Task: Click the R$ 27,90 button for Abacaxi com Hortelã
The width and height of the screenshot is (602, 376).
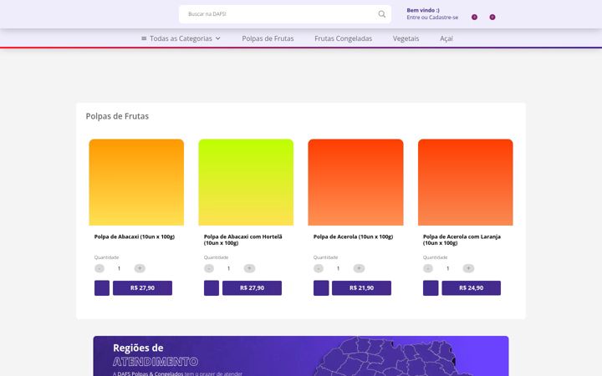Action: (252, 288)
